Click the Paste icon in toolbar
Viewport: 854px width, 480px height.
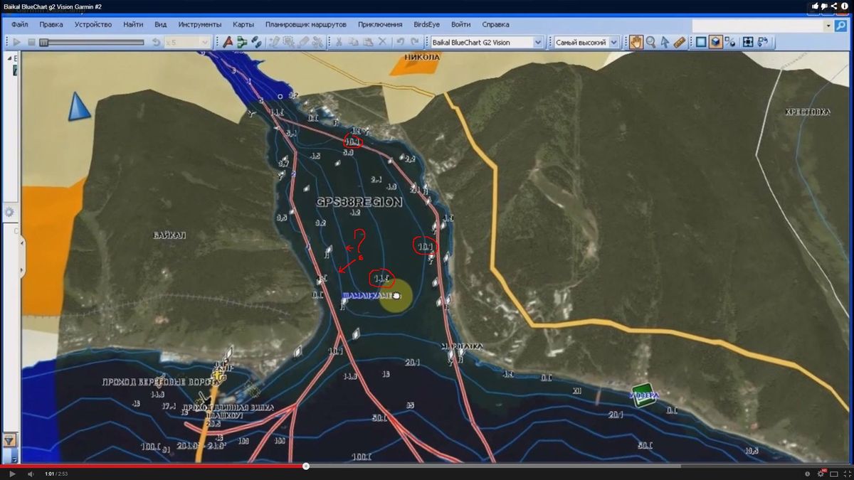[368, 42]
